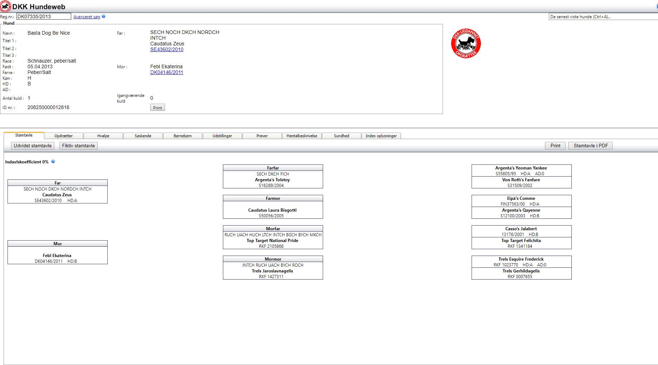Click the Reg.nr. input field
This screenshot has height=365, width=658.
[44, 16]
